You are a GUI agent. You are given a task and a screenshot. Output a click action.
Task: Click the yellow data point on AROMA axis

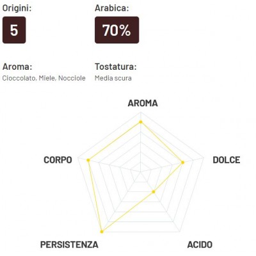[x=141, y=122]
